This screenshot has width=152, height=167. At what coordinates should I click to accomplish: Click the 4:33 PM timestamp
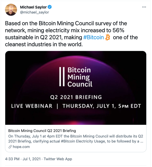[x=12, y=159]
